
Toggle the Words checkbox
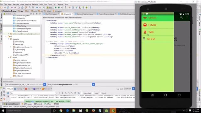click(100, 93)
